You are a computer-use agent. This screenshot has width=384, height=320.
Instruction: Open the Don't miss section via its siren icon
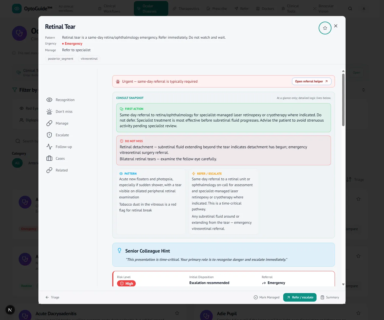pos(49,111)
